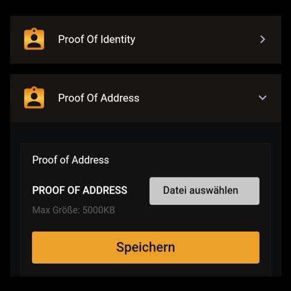
Task: Collapse Proof Of Address with down chevron
Action: (x=262, y=98)
